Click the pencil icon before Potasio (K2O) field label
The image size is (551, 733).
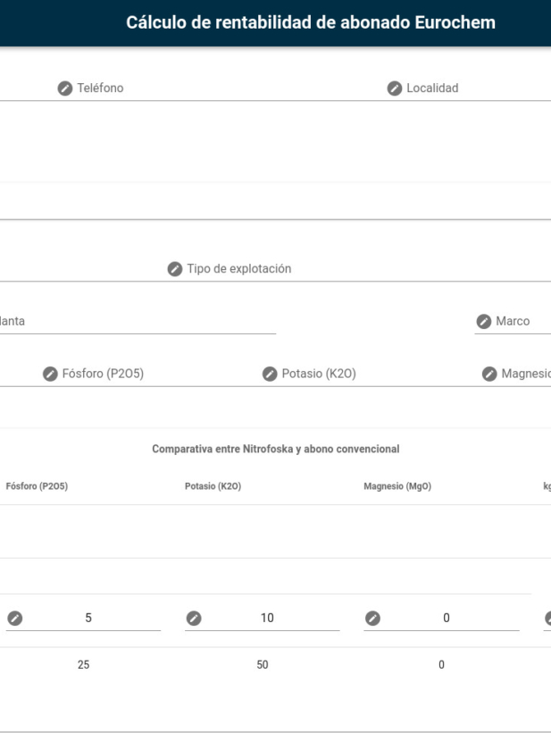[269, 374]
